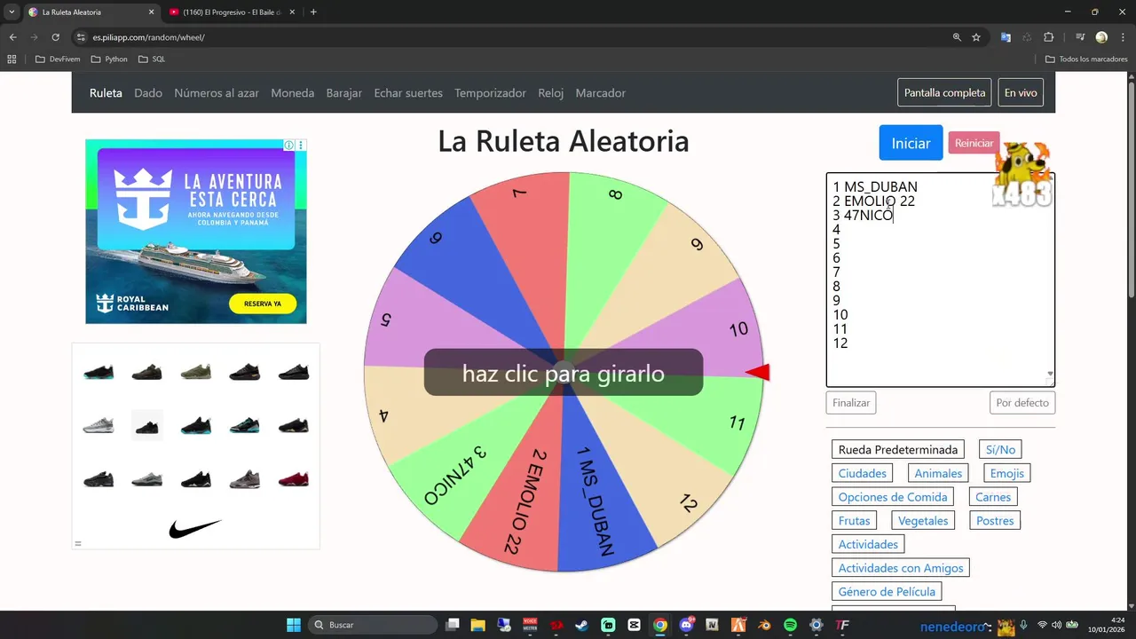Open the apps grid icon in bookmarks bar
The width and height of the screenshot is (1136, 639).
click(x=12, y=59)
